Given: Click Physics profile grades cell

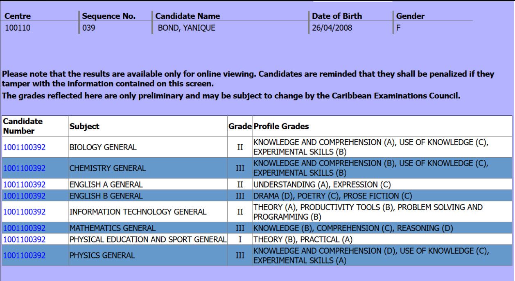Looking at the screenshot, I should 382,256.
